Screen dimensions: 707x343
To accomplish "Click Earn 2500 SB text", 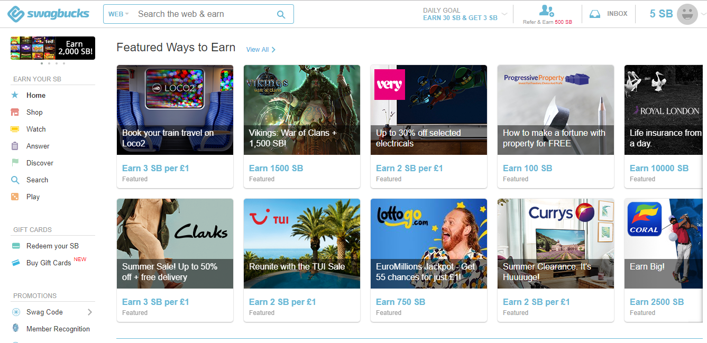I will [x=657, y=302].
